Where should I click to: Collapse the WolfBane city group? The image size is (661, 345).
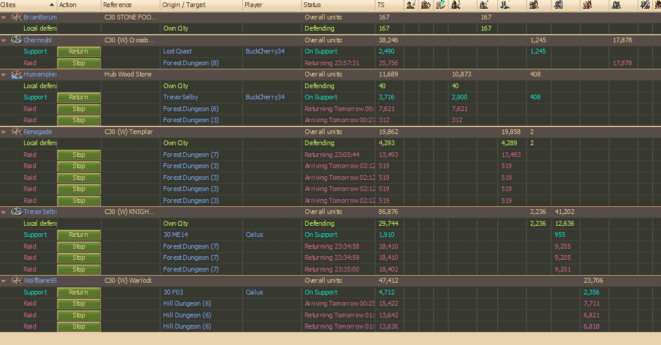click(4, 281)
